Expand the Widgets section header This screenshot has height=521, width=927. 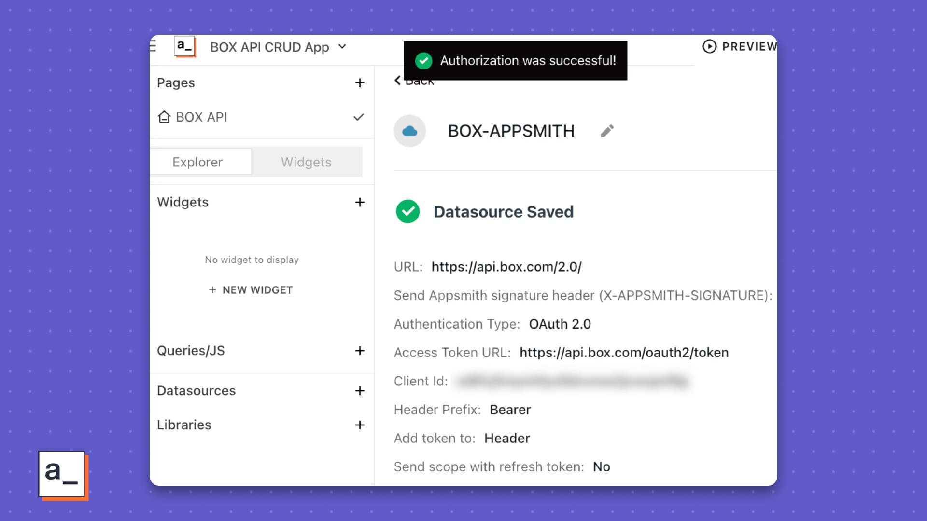pyautogui.click(x=183, y=202)
